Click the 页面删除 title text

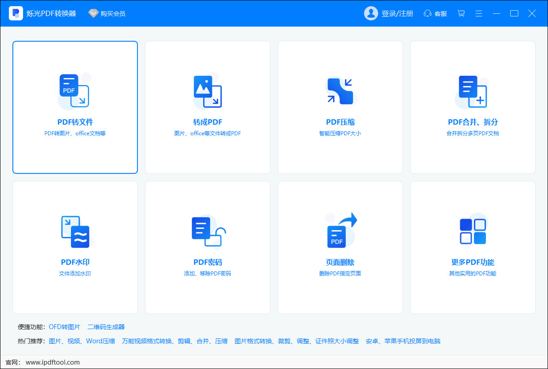click(x=341, y=262)
